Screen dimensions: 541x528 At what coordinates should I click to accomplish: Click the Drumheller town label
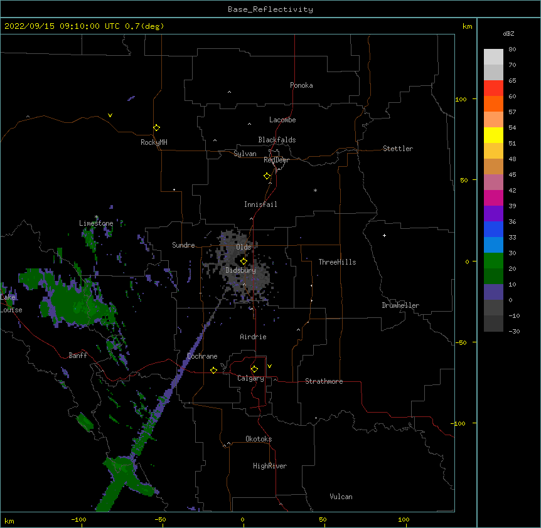pos(400,305)
